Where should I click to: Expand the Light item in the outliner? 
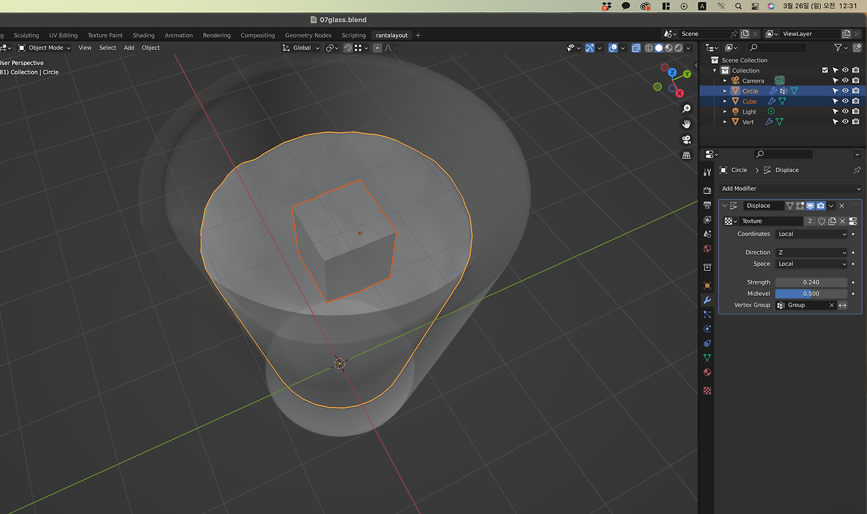725,112
